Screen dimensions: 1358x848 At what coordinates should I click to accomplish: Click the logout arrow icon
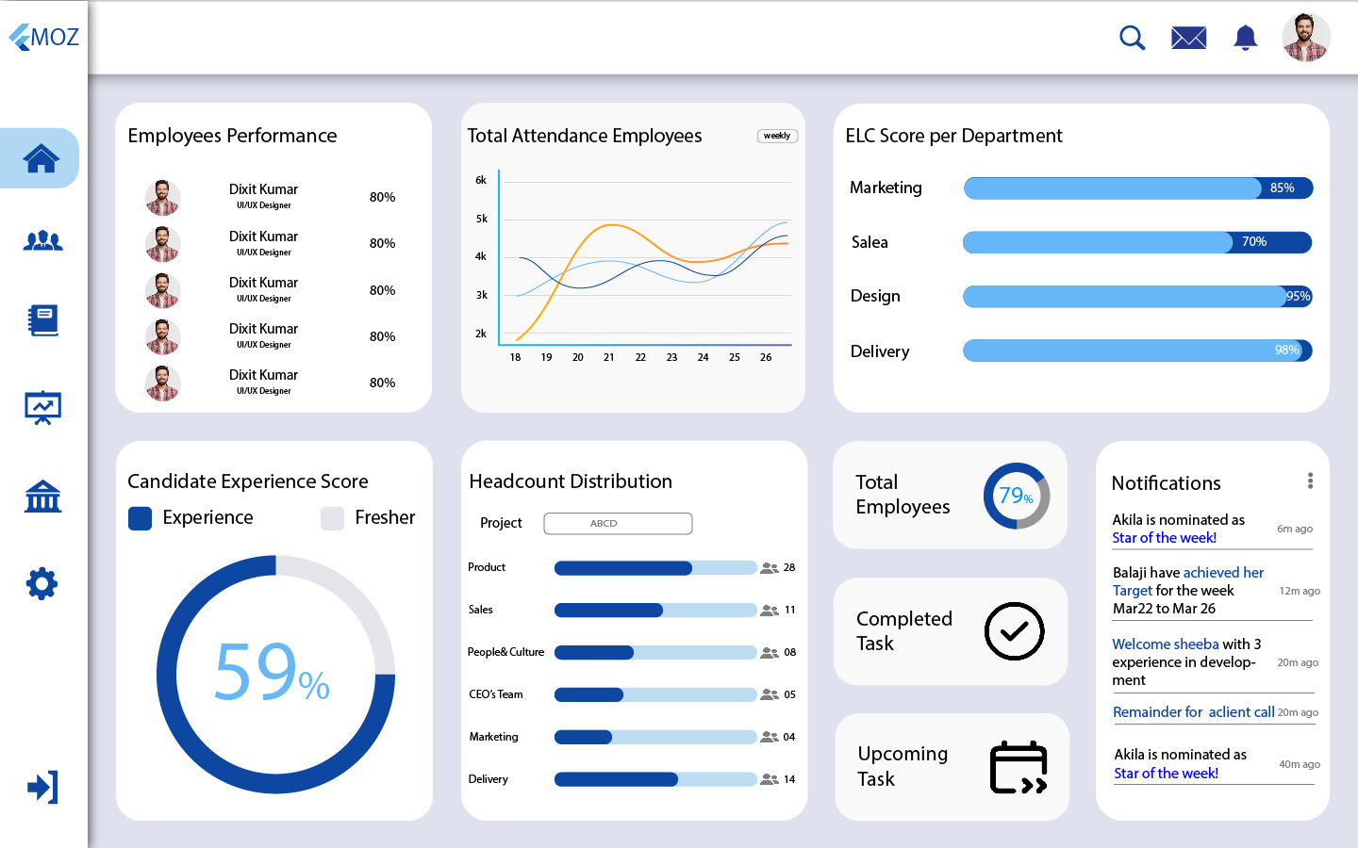tap(42, 787)
